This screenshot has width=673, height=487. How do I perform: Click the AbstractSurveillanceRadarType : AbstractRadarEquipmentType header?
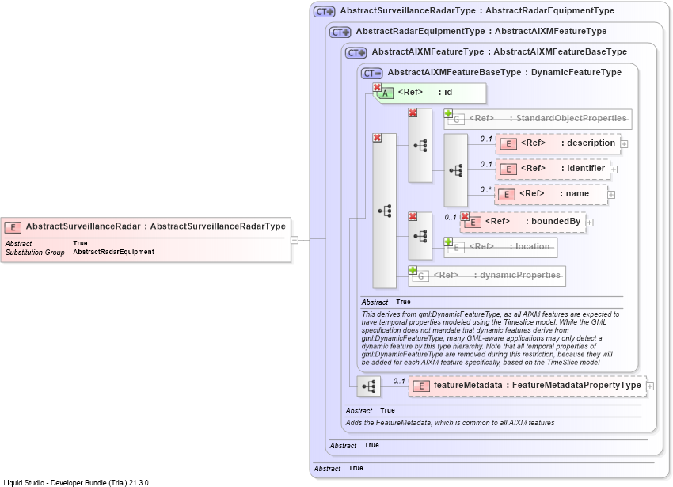477,11
